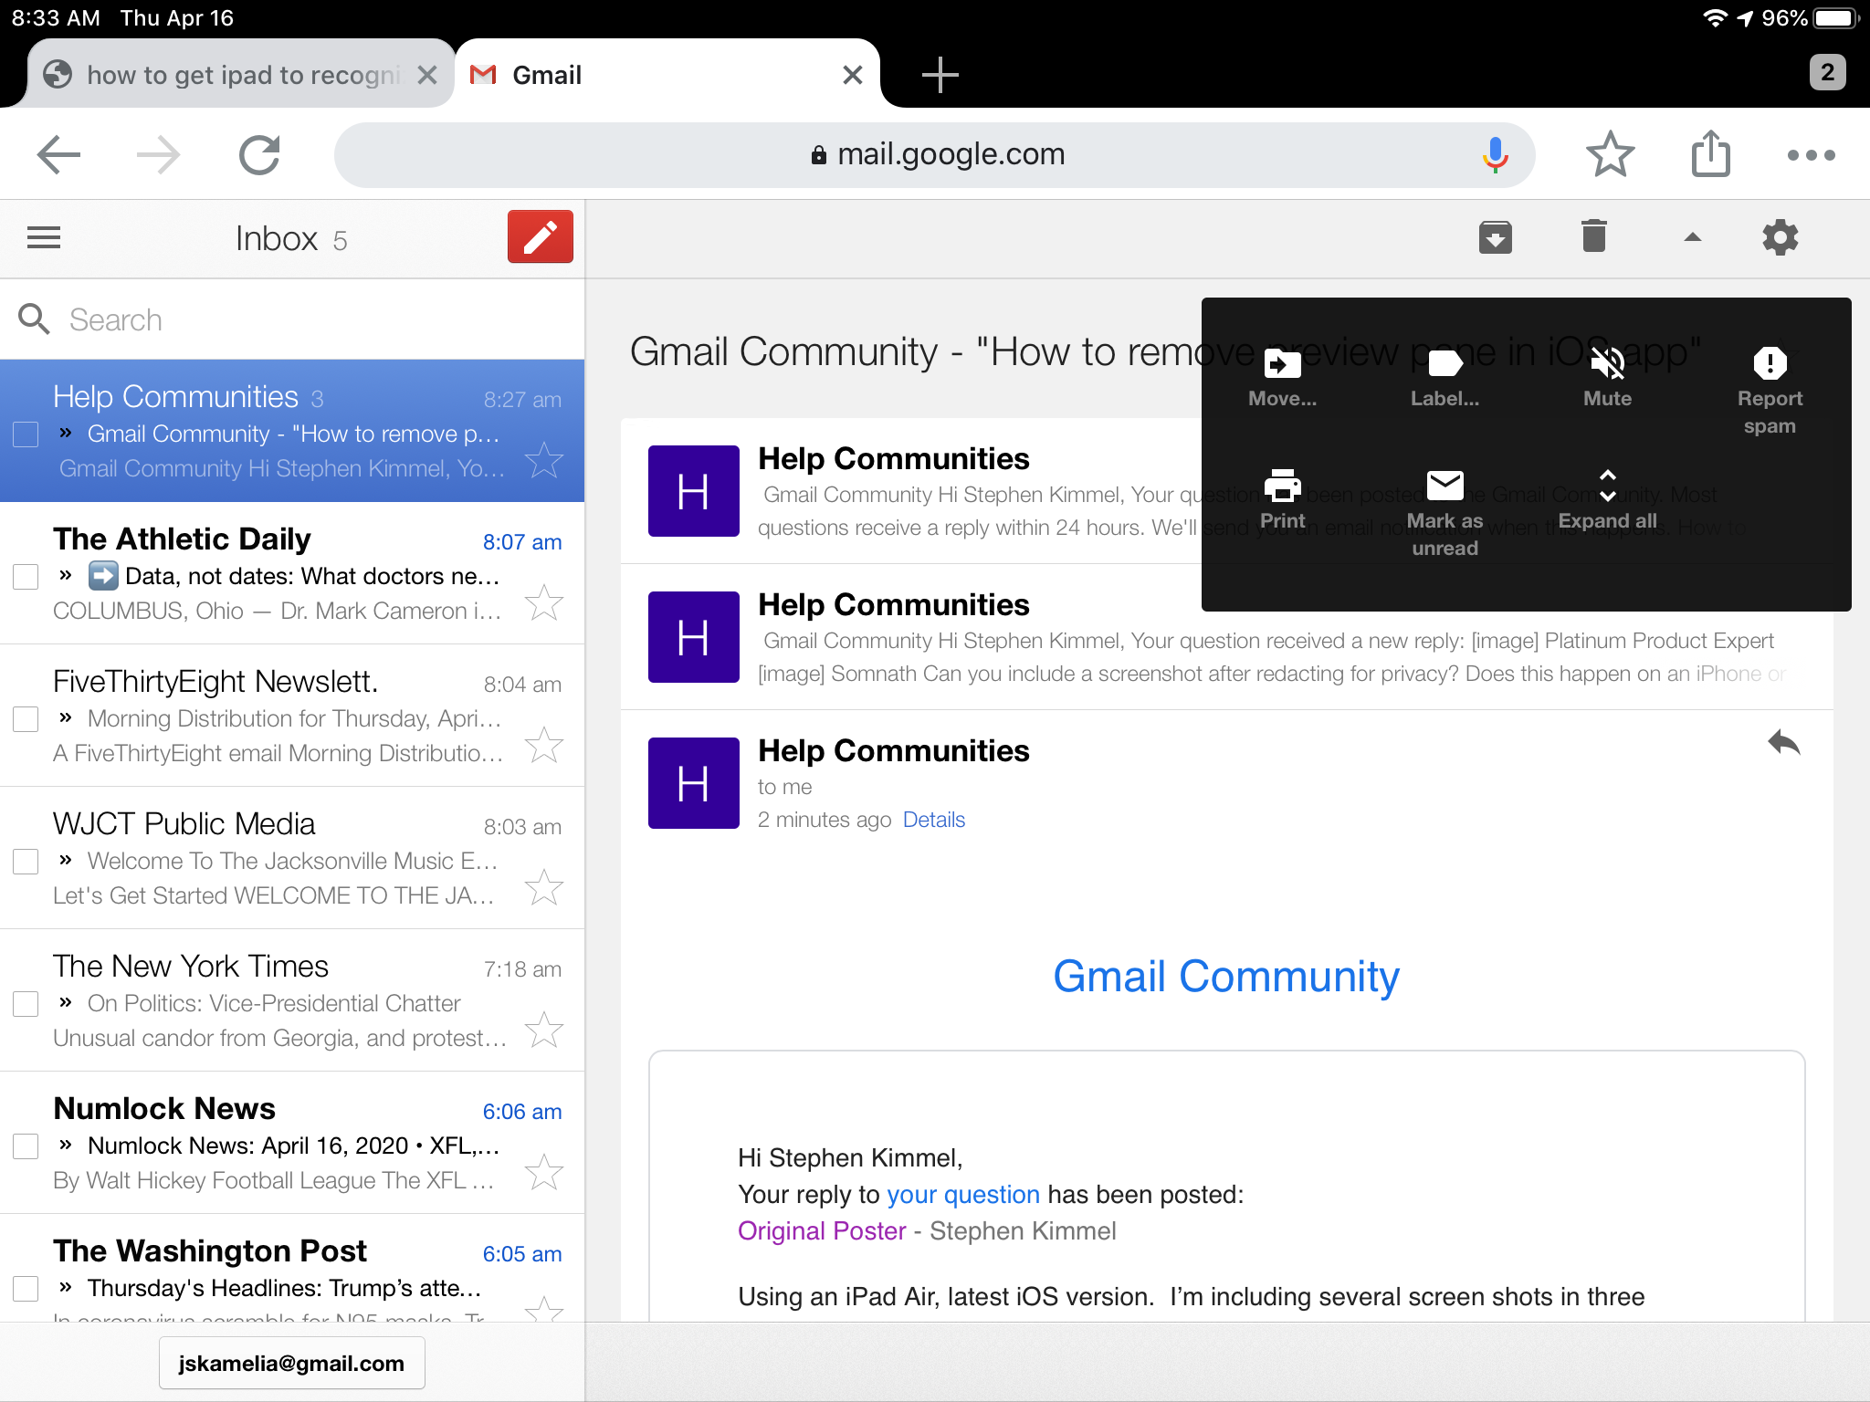Show message Details link
Image resolution: width=1870 pixels, height=1402 pixels.
(933, 820)
